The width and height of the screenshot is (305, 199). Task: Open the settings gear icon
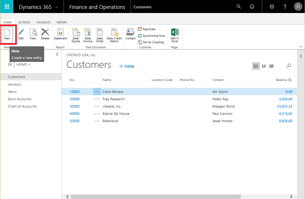click(272, 7)
